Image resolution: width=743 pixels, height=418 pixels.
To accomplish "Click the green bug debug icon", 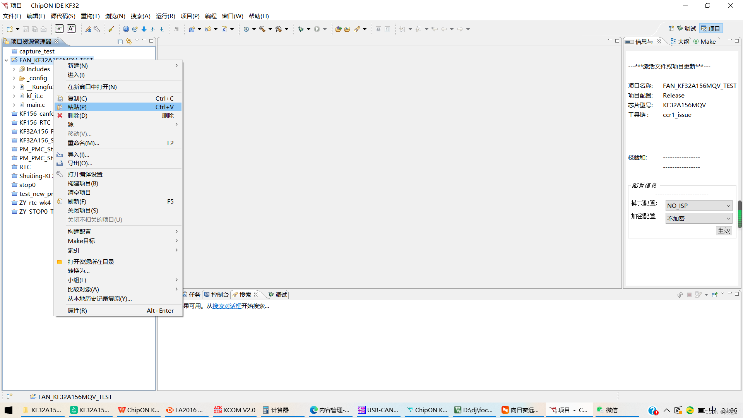I will coord(301,29).
